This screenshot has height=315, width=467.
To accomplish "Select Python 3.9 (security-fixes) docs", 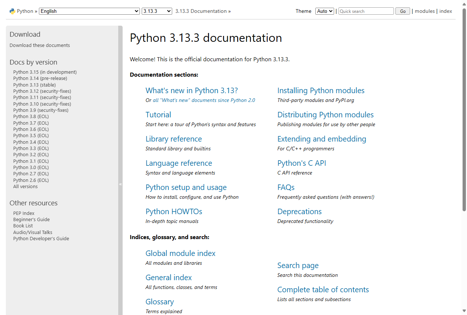I will click(40, 110).
